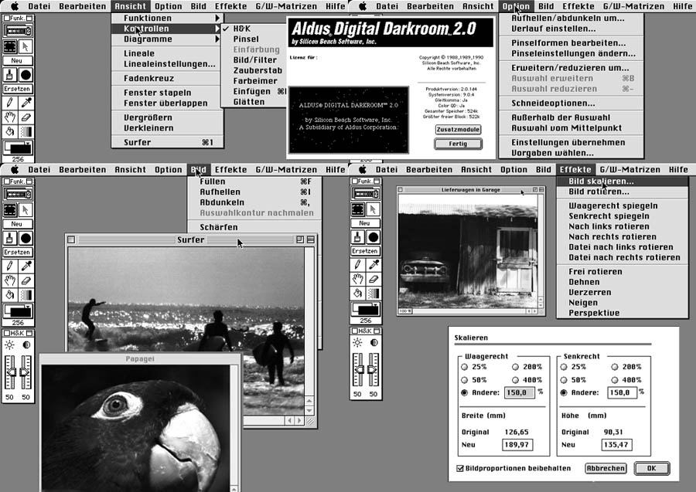The width and height of the screenshot is (696, 492).
Task: Select the paint bucket in the palette beside the Lieferwagen window
Action: coord(358,293)
